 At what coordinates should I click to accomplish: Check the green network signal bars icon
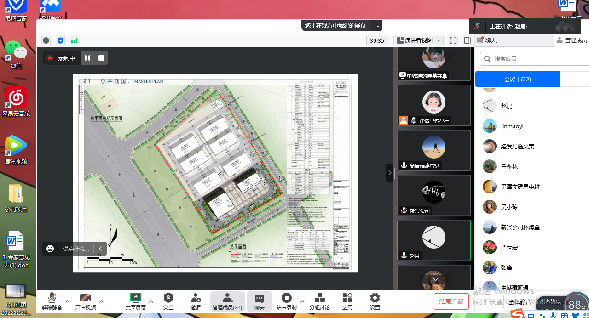click(74, 40)
